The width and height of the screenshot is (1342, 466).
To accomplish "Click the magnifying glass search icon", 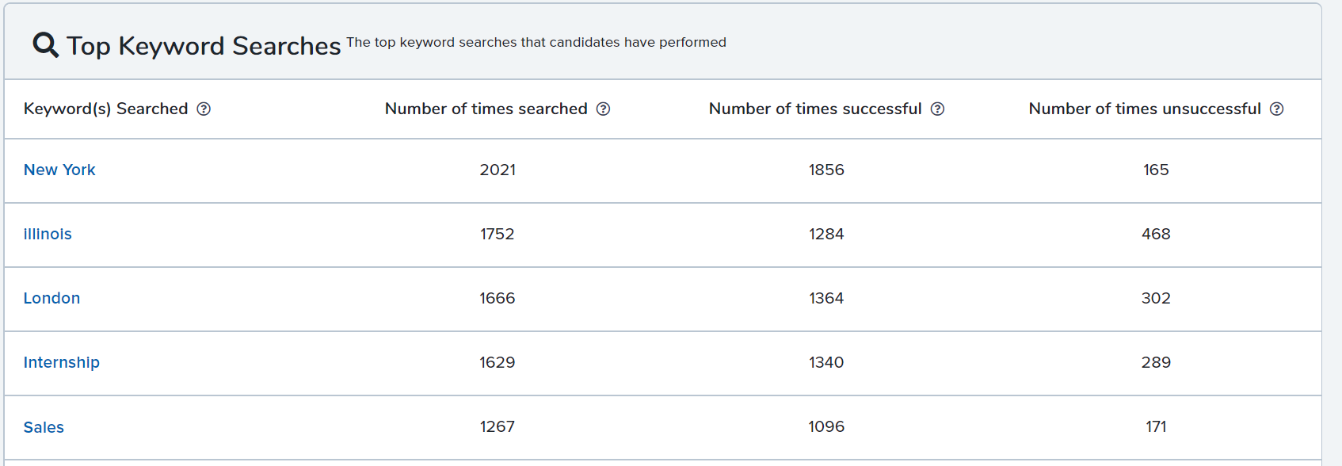I will 45,45.
